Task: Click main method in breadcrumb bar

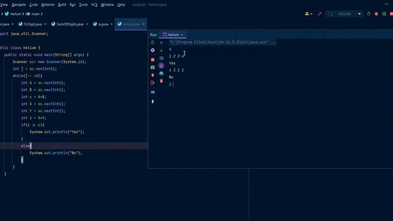Action: (x=33, y=14)
